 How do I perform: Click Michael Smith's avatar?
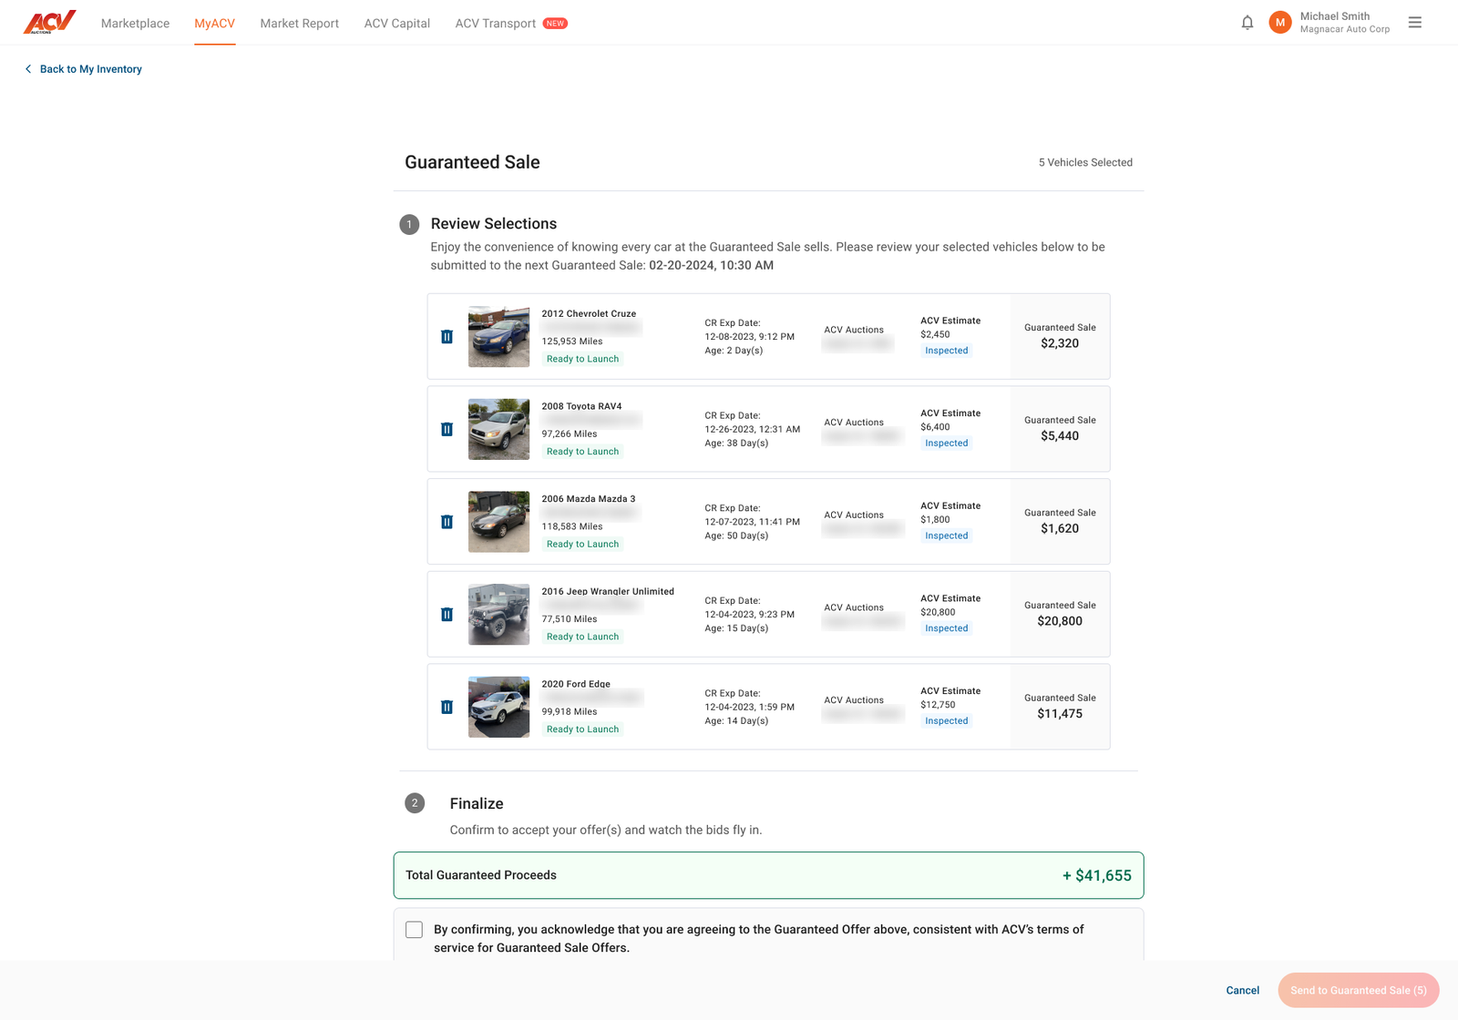pos(1280,23)
